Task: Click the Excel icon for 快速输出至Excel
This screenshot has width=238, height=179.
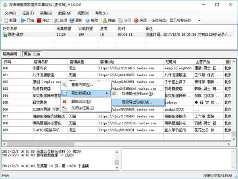Action: (x=114, y=94)
